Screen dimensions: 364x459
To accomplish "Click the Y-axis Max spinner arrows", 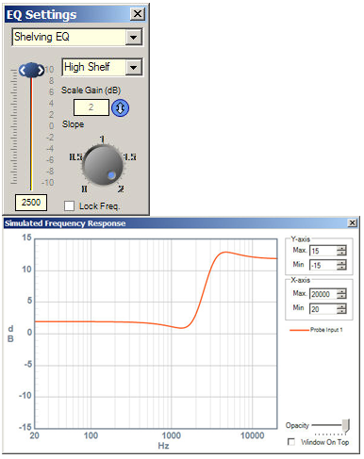I will point(341,251).
